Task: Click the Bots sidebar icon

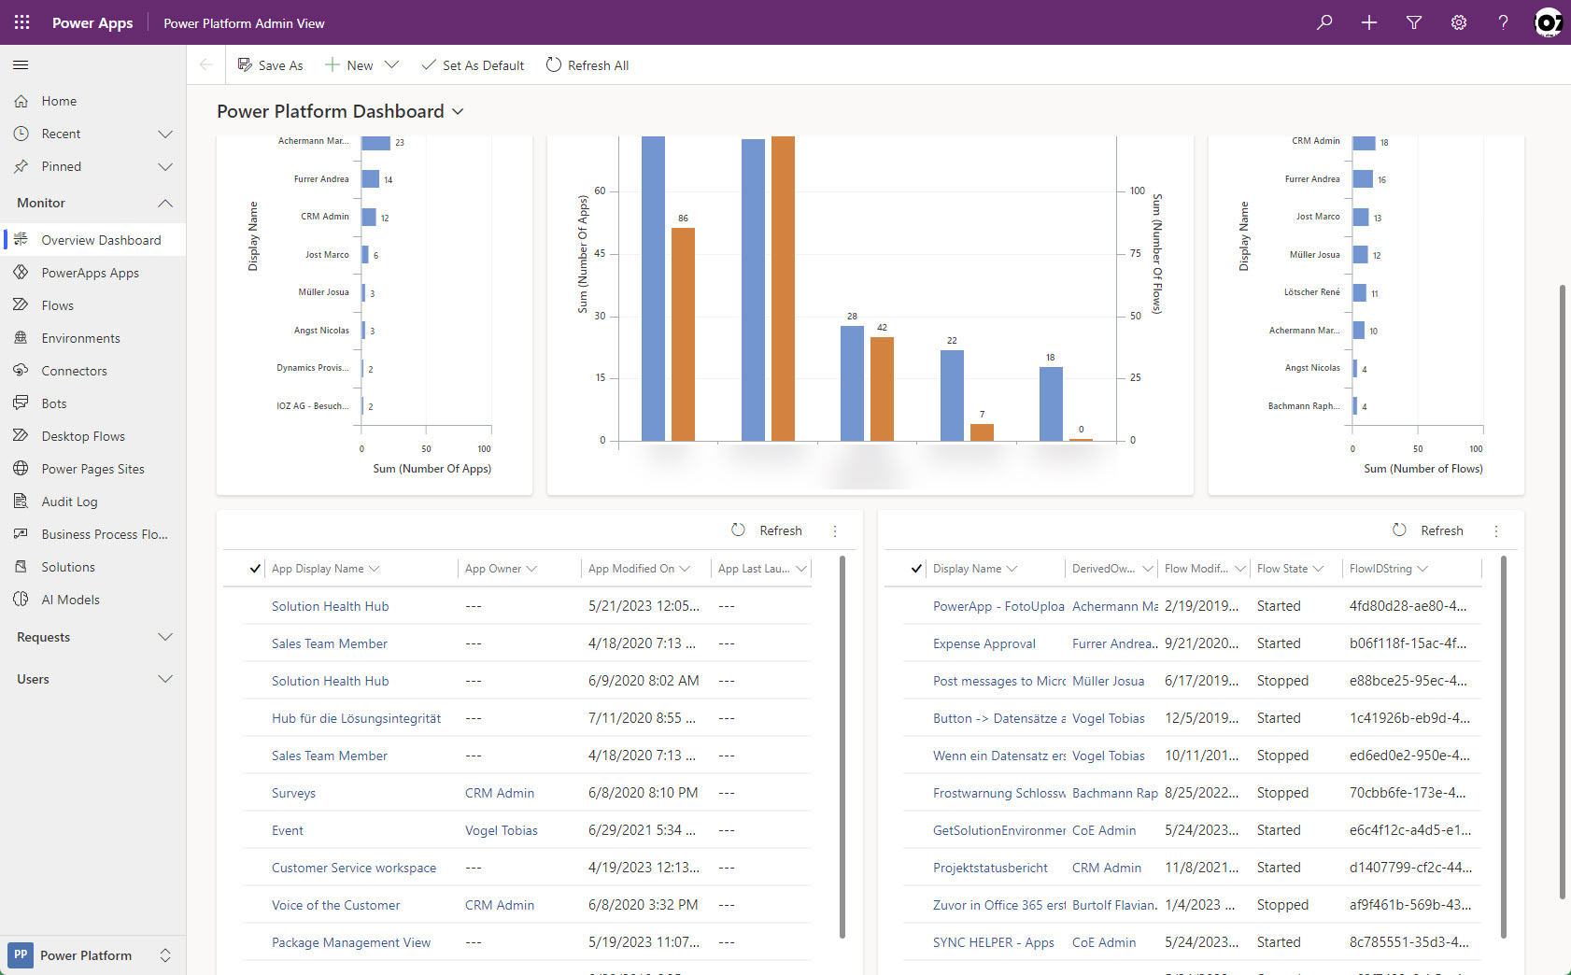Action: pyautogui.click(x=21, y=403)
